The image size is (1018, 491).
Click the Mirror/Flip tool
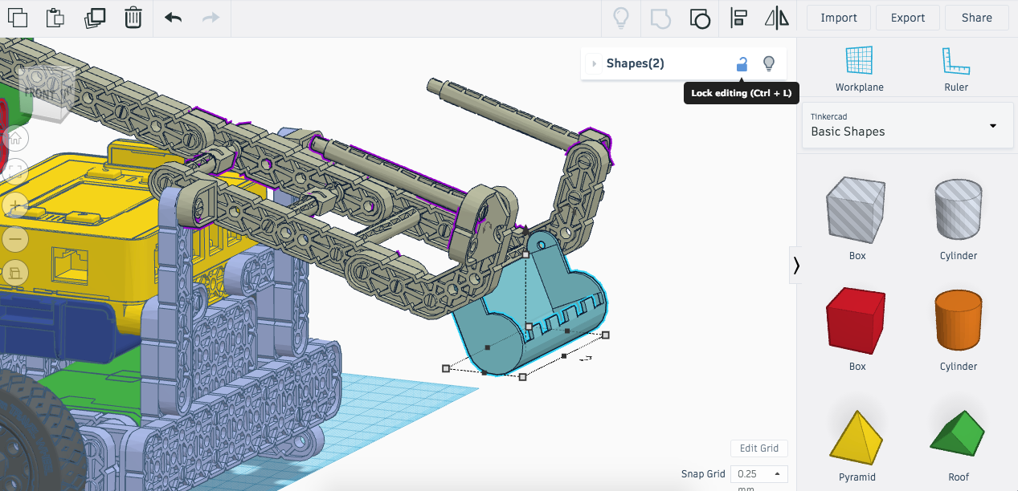(x=776, y=18)
